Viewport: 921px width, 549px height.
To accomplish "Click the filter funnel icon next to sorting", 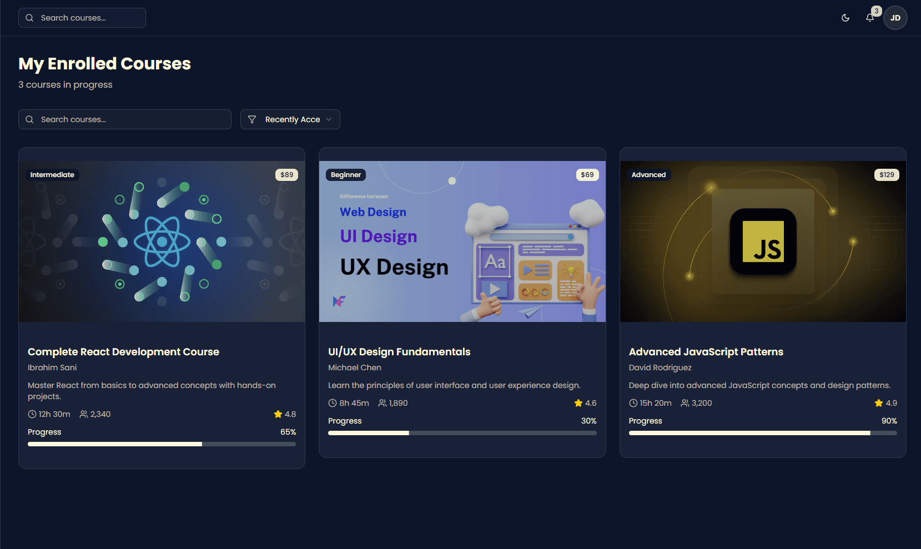I will (252, 119).
